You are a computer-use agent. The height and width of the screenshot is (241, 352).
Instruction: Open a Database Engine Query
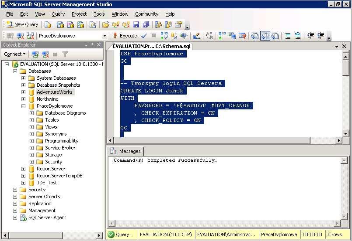point(48,24)
